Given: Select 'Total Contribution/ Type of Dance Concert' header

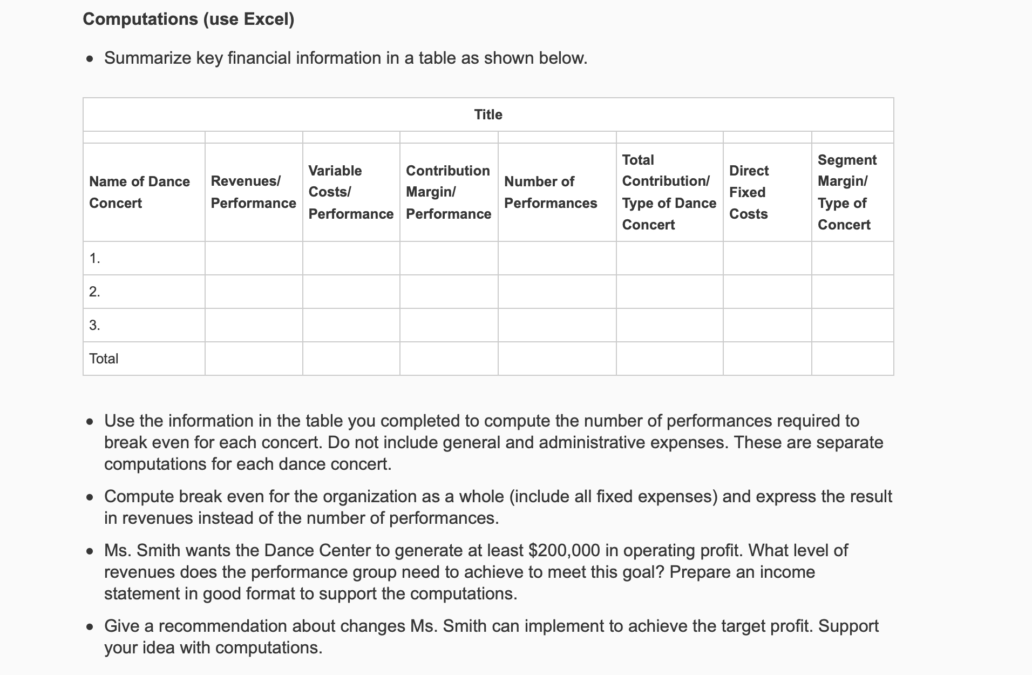Looking at the screenshot, I should coord(669,192).
